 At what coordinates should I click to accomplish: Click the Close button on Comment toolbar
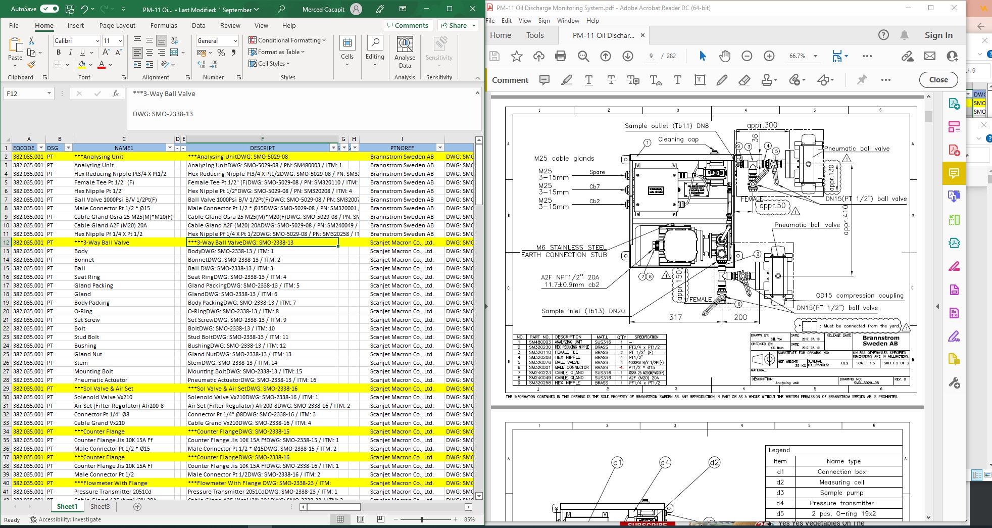pyautogui.click(x=938, y=80)
